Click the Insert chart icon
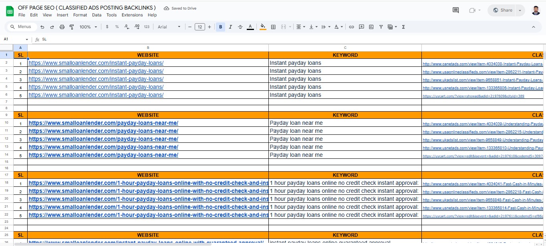 coord(371,27)
